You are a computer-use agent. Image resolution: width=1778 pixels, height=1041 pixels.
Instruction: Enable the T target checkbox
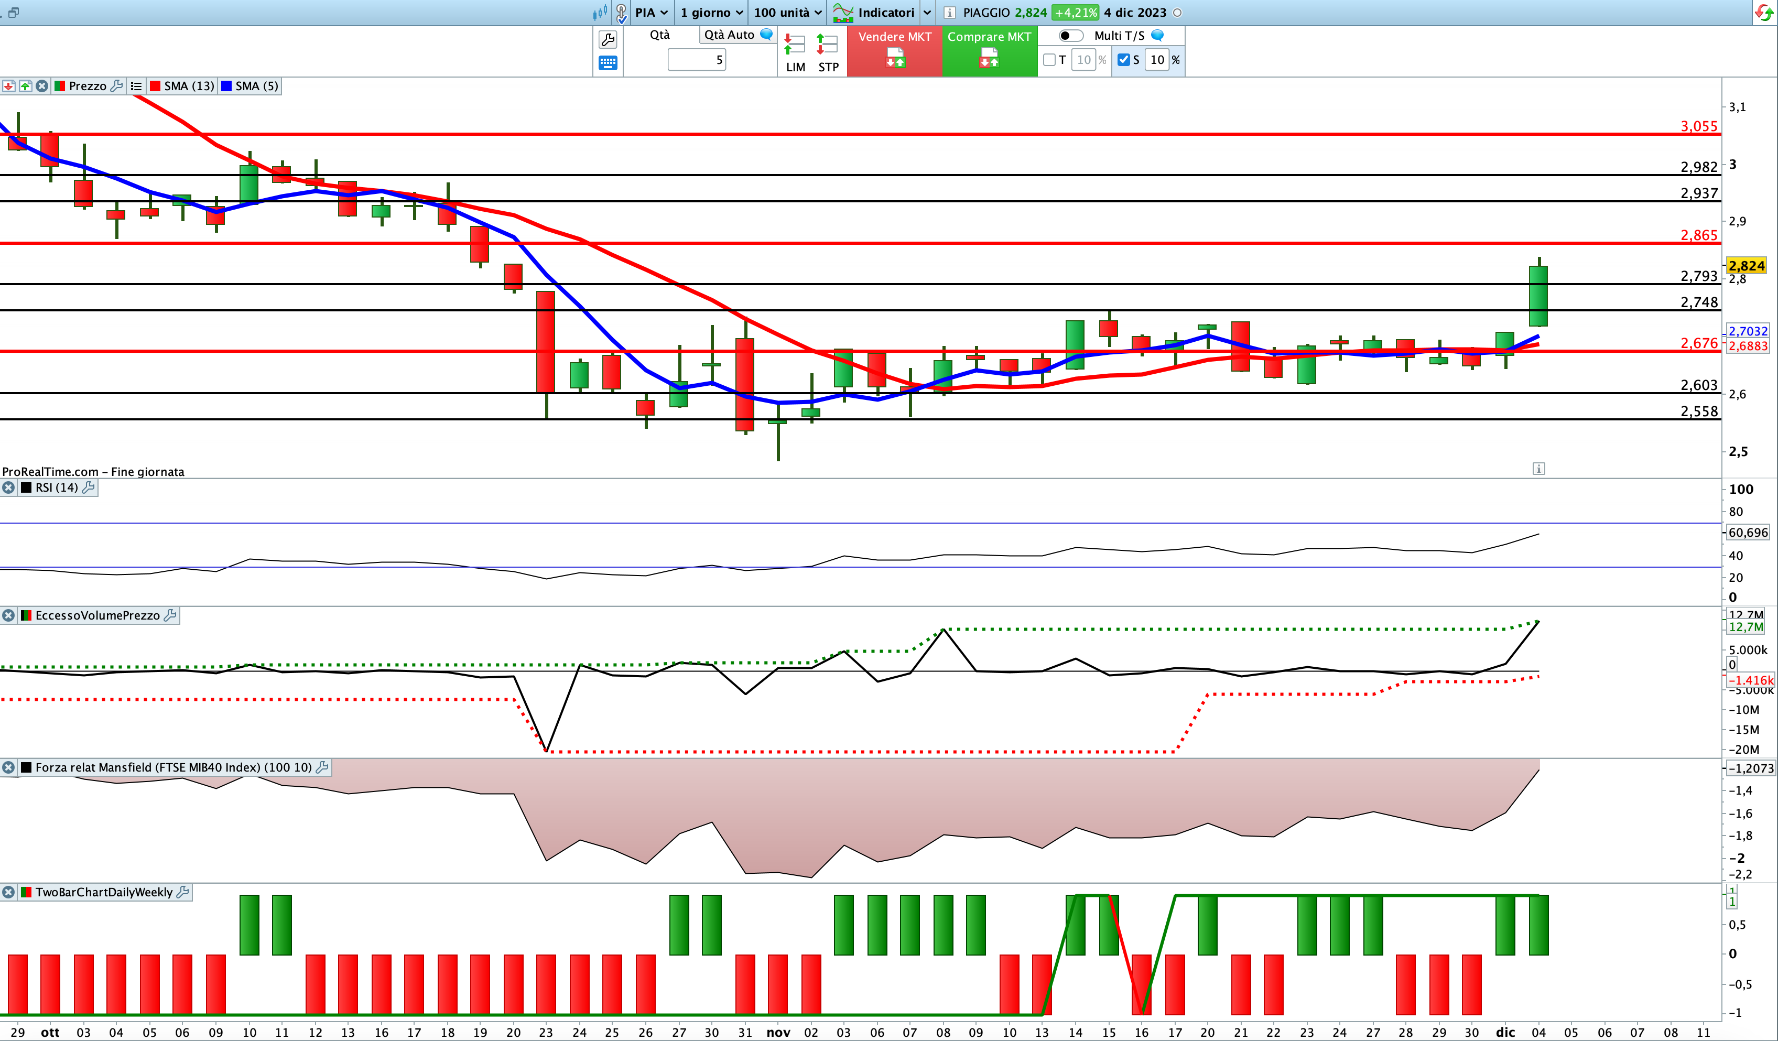coord(1049,60)
